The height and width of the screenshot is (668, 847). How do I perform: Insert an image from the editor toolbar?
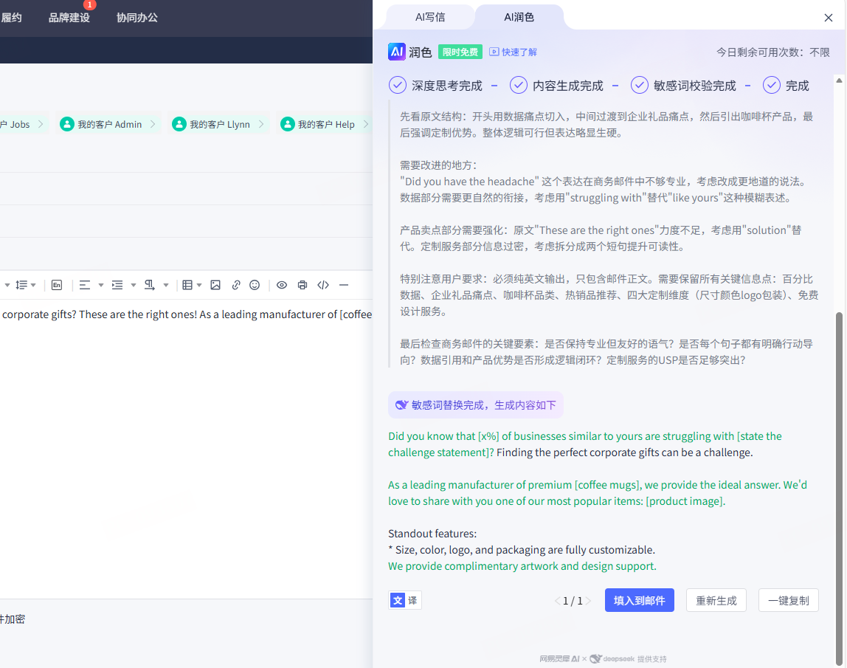click(215, 285)
